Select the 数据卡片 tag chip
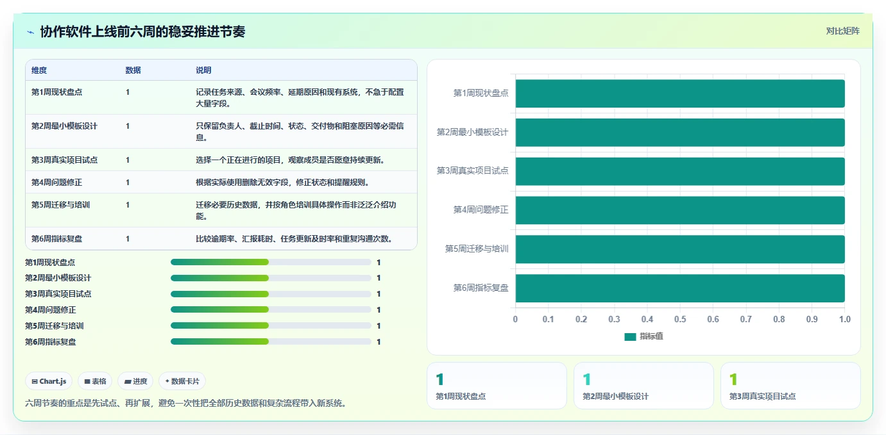 (x=182, y=381)
